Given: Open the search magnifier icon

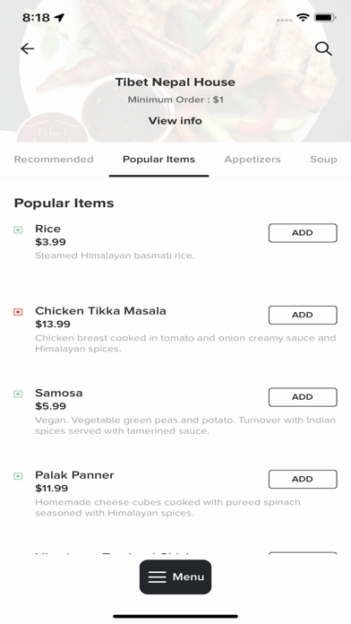Looking at the screenshot, I should coord(323,48).
